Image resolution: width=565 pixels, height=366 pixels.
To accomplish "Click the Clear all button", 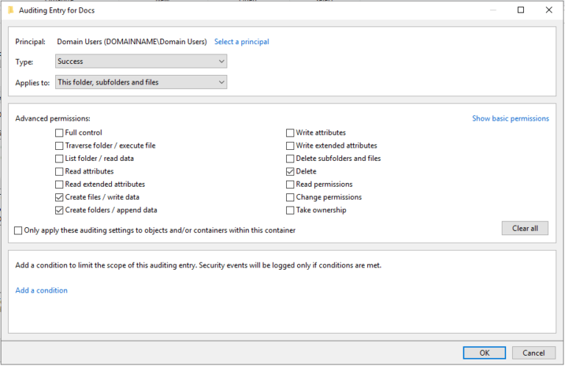I will tap(525, 228).
